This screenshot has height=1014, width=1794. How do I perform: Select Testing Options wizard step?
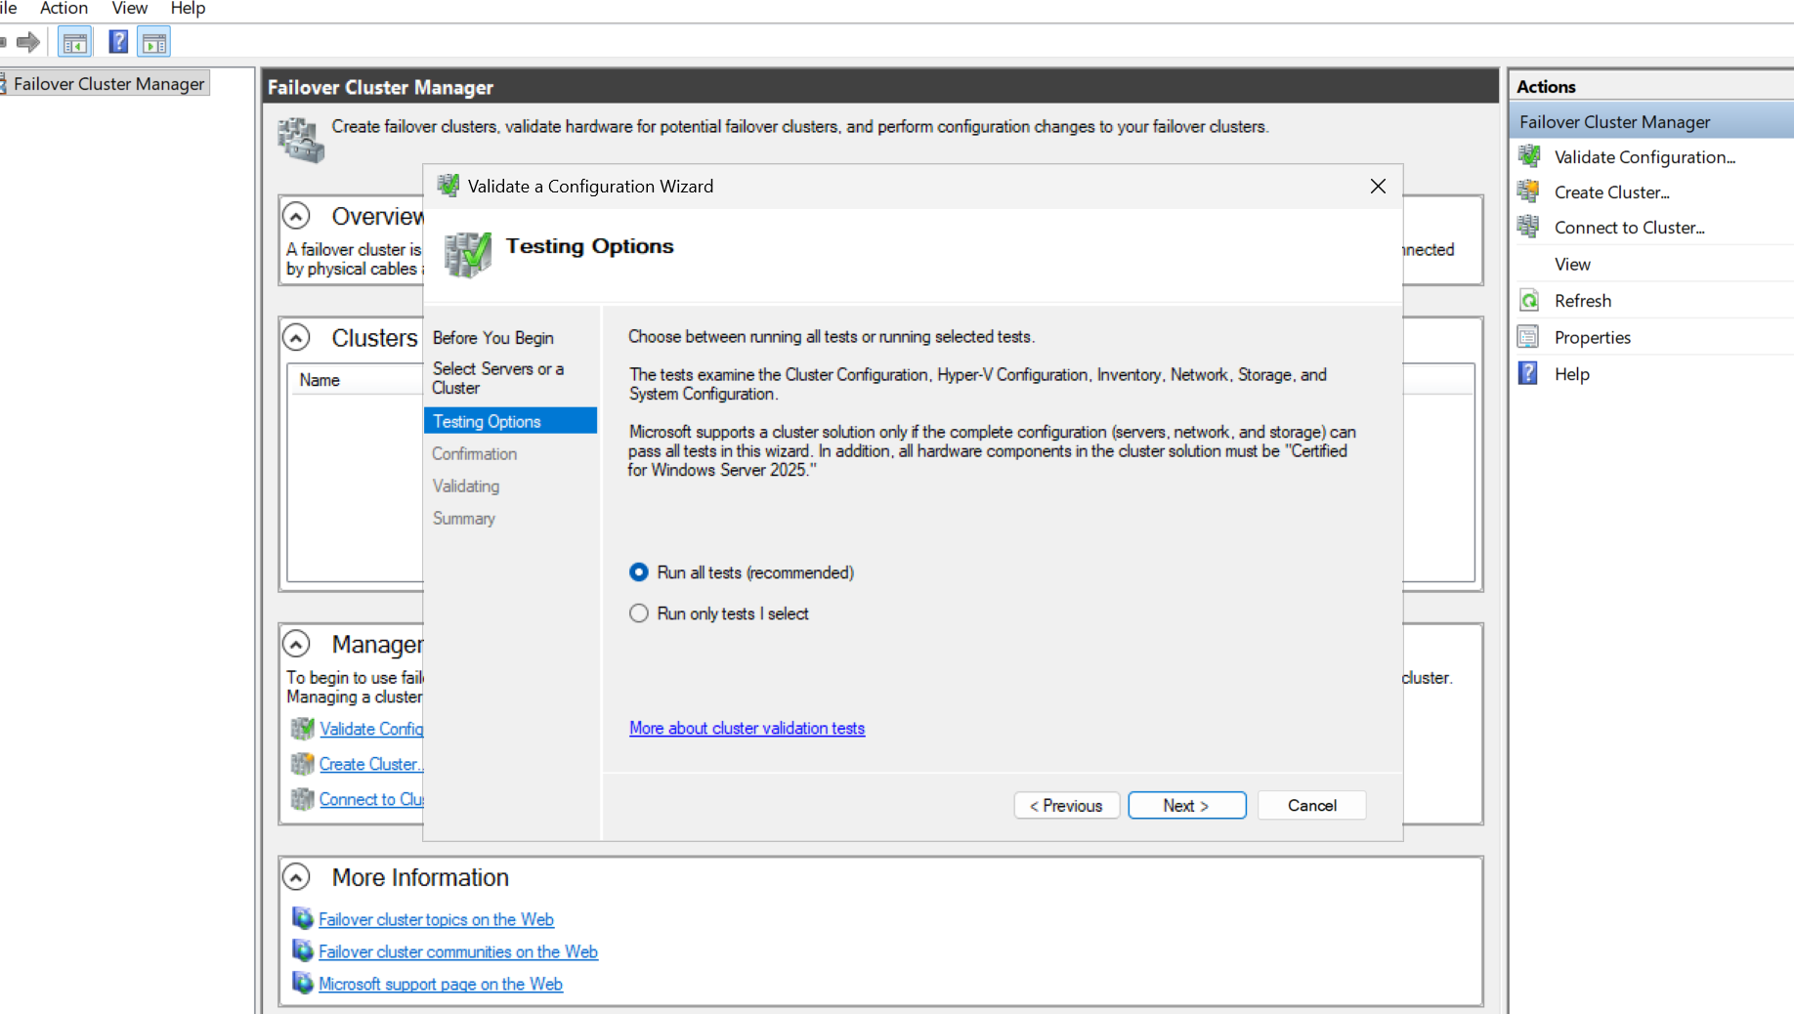510,421
